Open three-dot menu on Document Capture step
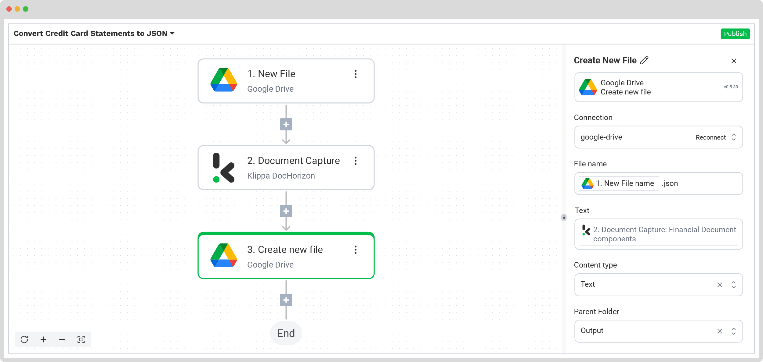This screenshot has height=362, width=763. click(x=356, y=161)
